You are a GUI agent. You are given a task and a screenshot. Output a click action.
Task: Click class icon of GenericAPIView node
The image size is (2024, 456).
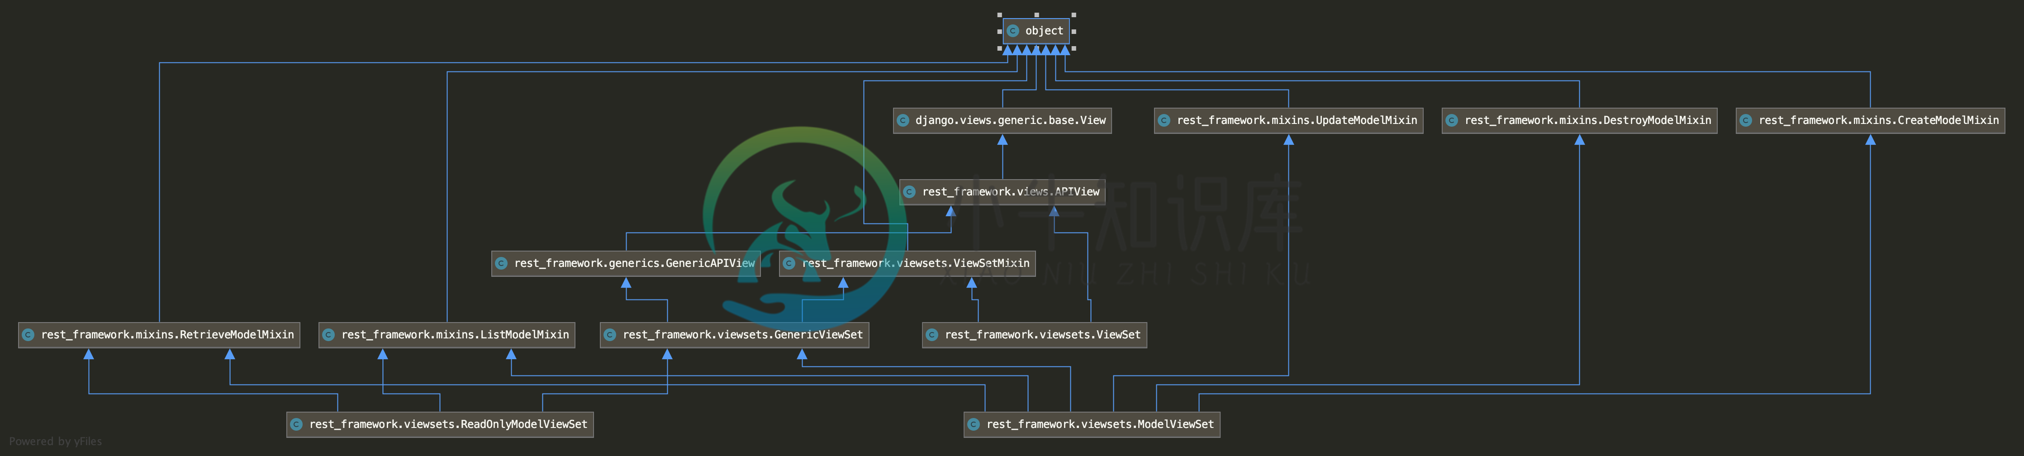[501, 263]
